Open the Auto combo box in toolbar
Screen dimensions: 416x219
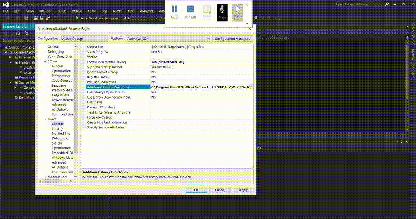pos(140,18)
